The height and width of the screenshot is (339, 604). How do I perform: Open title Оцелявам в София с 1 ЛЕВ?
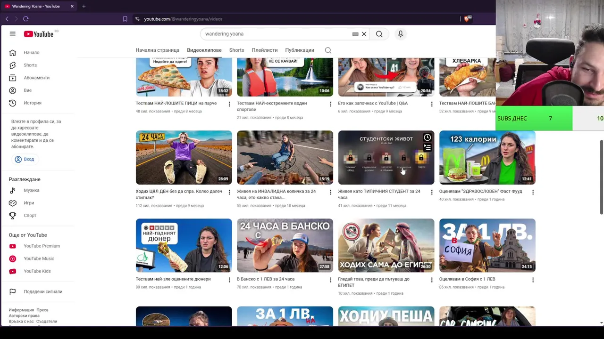pos(467,279)
